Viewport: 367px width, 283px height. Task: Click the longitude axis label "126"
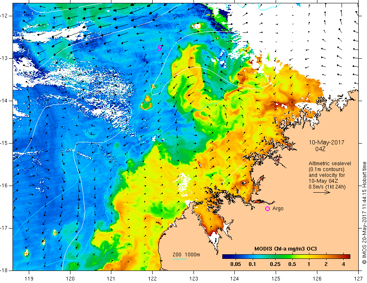[x=317, y=278]
